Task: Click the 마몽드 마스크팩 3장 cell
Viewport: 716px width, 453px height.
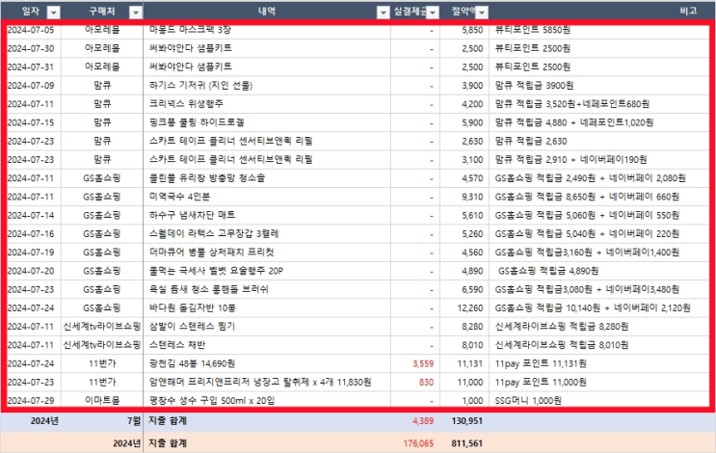Action: (190, 30)
